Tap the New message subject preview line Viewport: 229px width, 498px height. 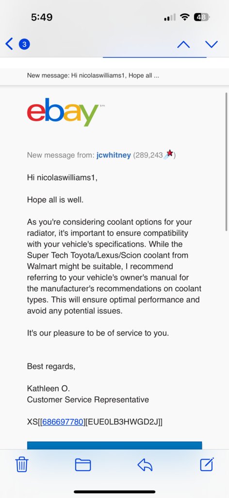93,75
